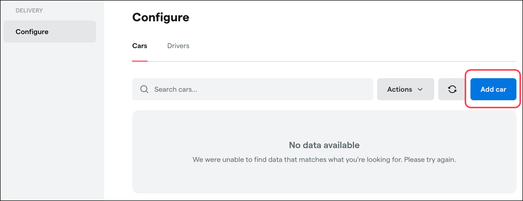The width and height of the screenshot is (523, 201).
Task: Expand the Actions menu button
Action: click(406, 89)
